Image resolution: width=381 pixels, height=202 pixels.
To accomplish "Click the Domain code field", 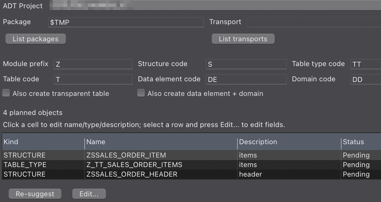I will click(366, 79).
